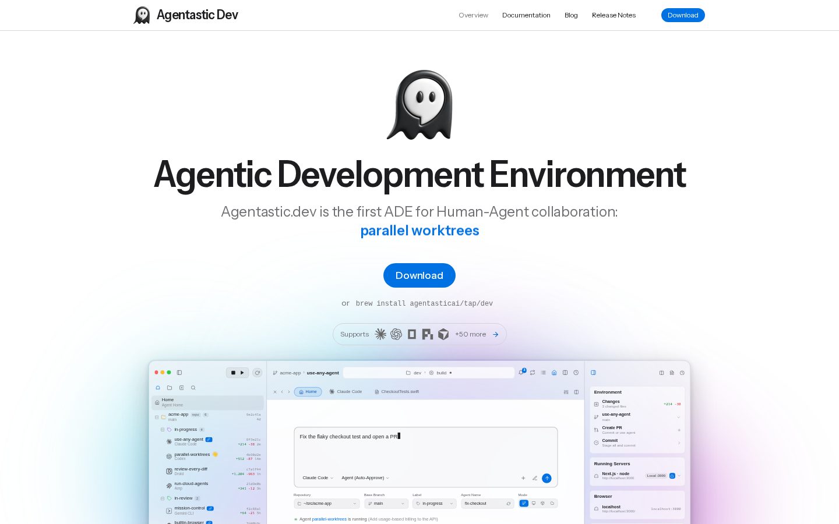
Task: Click the sliders settings icon in tab bar
Action: click(x=566, y=392)
